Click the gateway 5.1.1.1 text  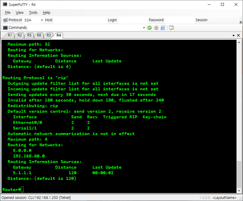(x=22, y=173)
